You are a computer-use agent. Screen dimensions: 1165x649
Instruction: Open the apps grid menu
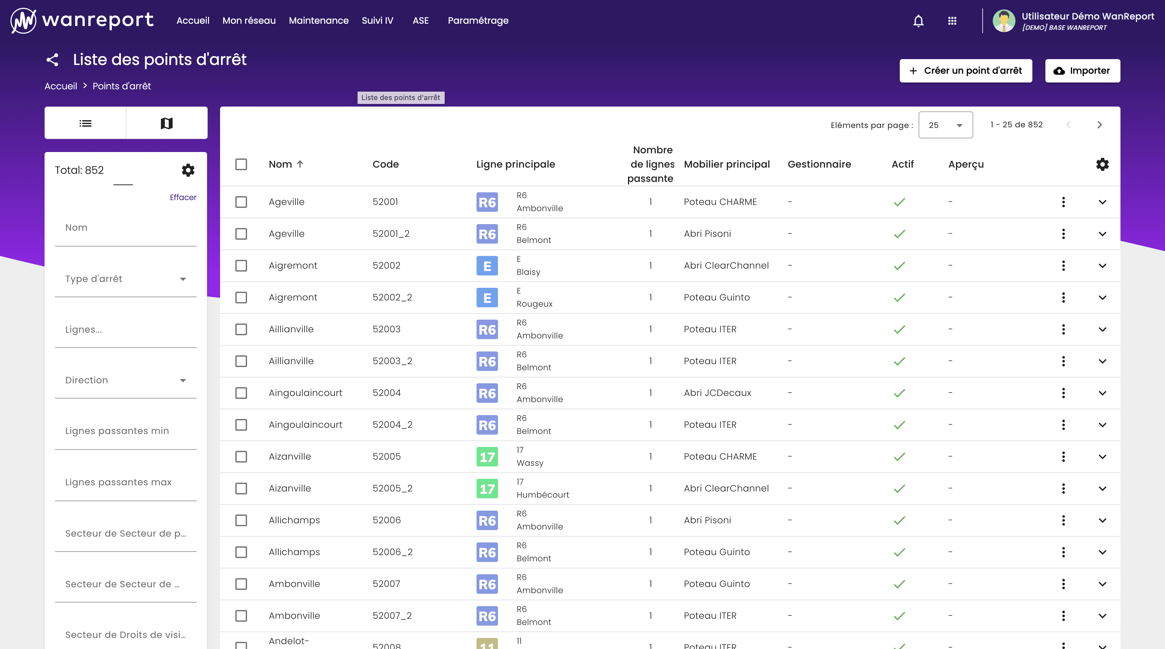tap(953, 21)
